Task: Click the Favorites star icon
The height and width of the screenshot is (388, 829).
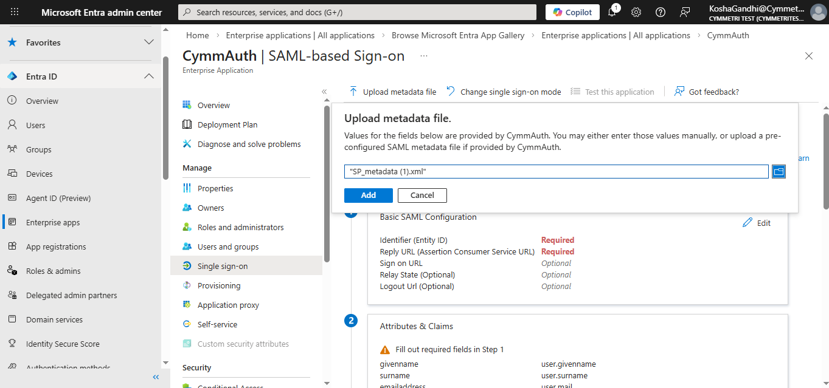Action: (x=12, y=42)
